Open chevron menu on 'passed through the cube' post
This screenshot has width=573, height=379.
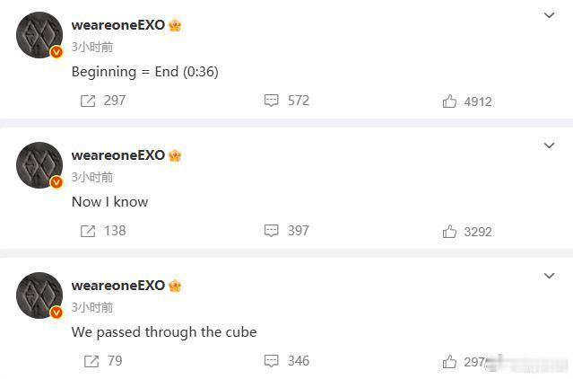tap(550, 276)
